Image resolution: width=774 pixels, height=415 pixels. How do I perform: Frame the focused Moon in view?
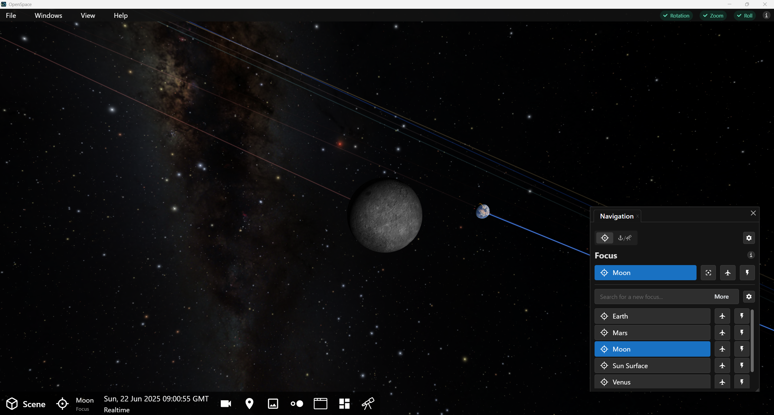708,273
